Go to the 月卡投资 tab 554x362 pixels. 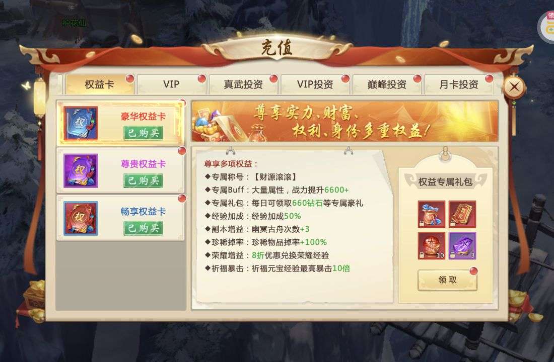coord(459,84)
